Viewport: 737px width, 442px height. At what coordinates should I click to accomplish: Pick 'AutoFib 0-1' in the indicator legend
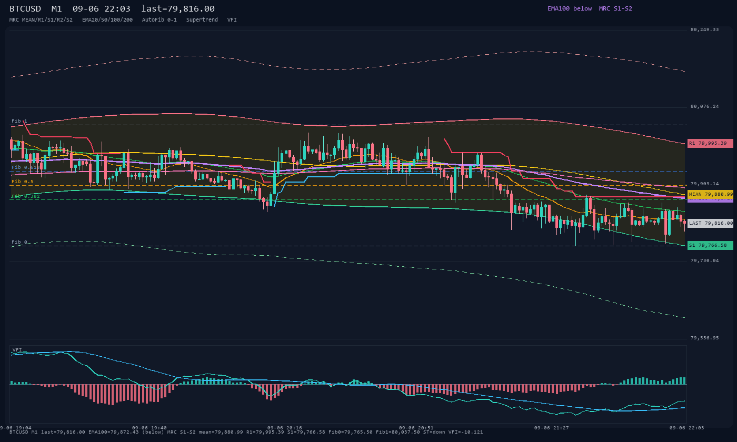tap(160, 20)
